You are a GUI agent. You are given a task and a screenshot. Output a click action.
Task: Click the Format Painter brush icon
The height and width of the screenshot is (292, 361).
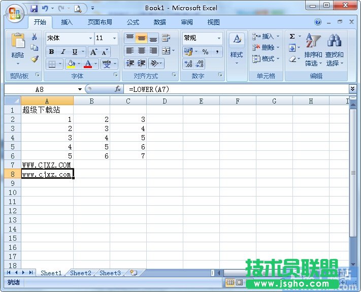[x=35, y=58]
